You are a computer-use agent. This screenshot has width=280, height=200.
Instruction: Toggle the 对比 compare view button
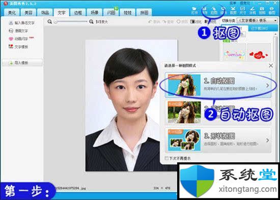point(196,22)
